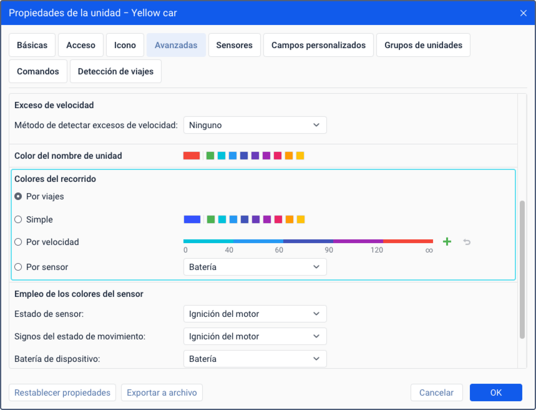The image size is (536, 410).
Task: Switch to the Sensores tab
Action: tap(235, 45)
